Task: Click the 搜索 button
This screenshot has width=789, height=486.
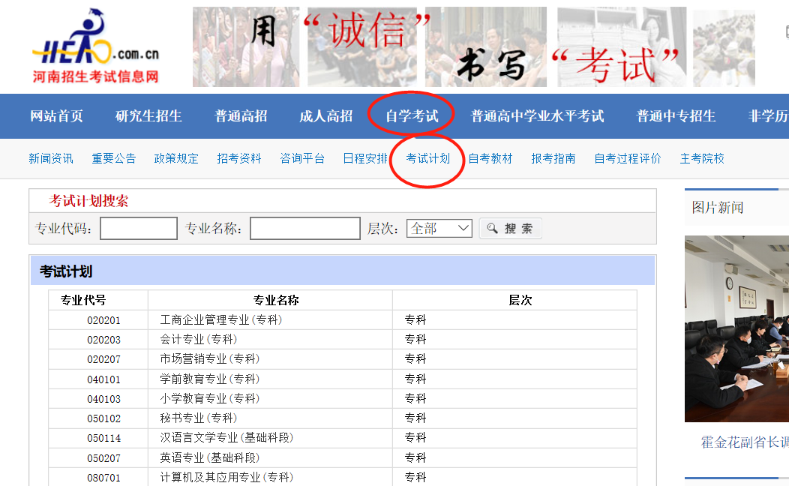Action: tap(510, 229)
